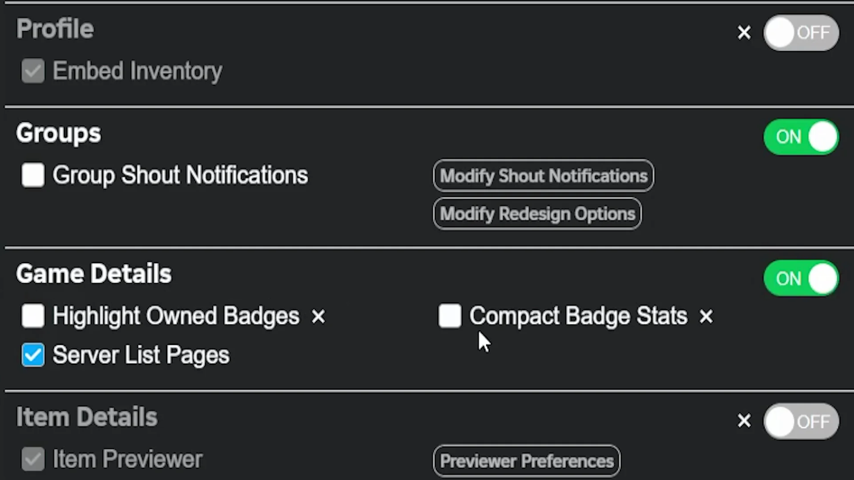
Task: Click the Server List Pages label
Action: click(141, 355)
